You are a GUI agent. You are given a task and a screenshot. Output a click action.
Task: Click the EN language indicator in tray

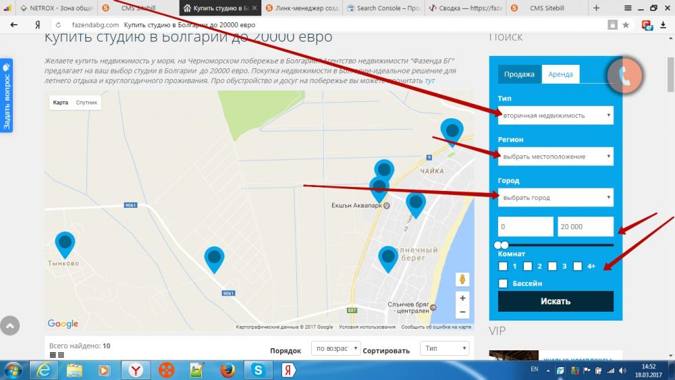click(534, 369)
